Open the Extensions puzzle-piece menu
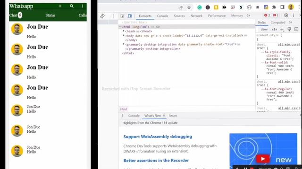 click(x=274, y=8)
